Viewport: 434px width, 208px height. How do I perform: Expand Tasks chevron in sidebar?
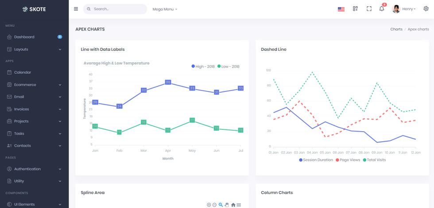pyautogui.click(x=60, y=133)
